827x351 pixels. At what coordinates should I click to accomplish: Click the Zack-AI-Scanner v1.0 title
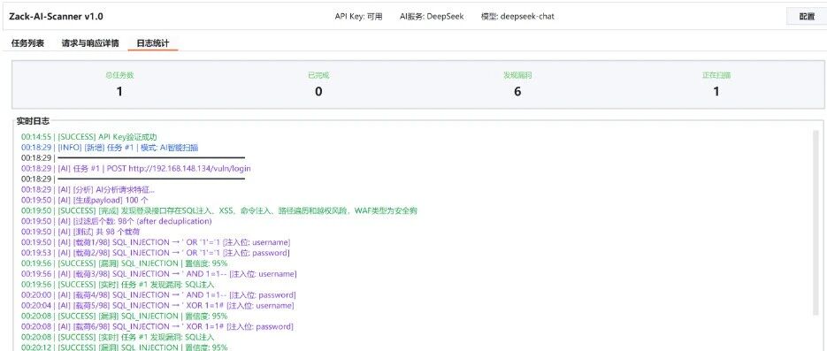click(x=56, y=16)
